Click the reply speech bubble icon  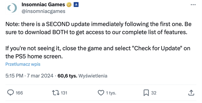pos(10,93)
